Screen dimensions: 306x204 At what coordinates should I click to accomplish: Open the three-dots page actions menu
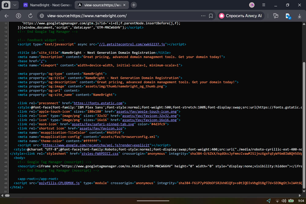click(x=203, y=16)
